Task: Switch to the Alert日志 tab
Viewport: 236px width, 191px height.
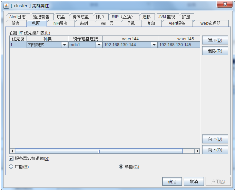Action: coord(17,17)
